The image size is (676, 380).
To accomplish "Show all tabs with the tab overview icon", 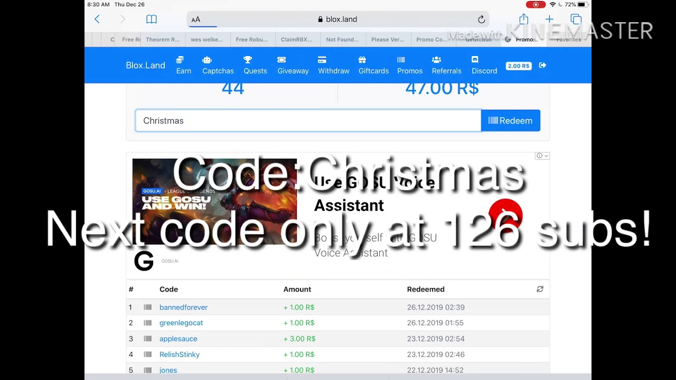I will 576,19.
